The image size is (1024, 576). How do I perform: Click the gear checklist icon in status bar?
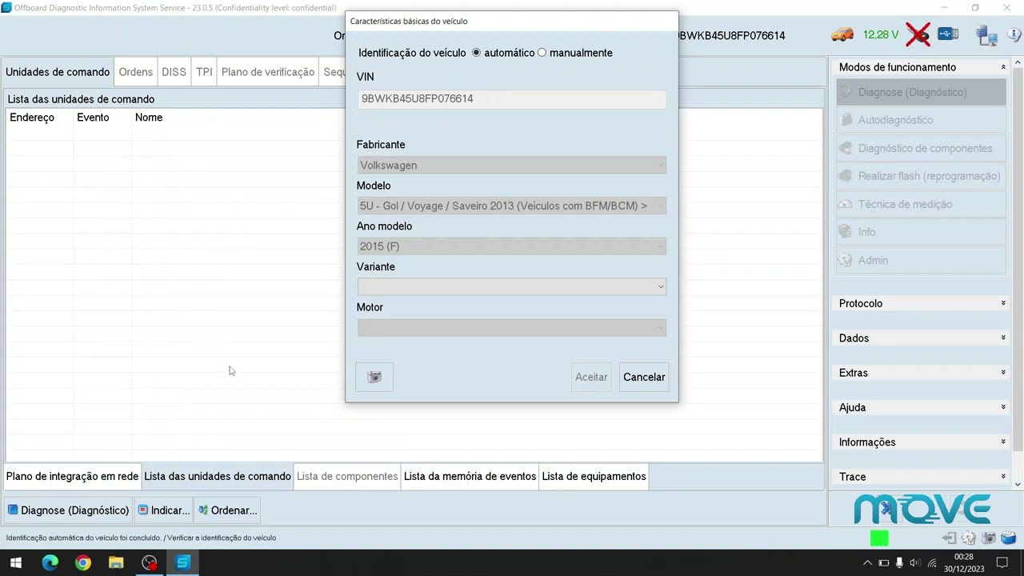pos(969,538)
